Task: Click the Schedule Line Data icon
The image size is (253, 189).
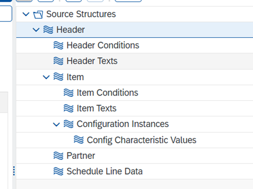Action: pyautogui.click(x=58, y=171)
